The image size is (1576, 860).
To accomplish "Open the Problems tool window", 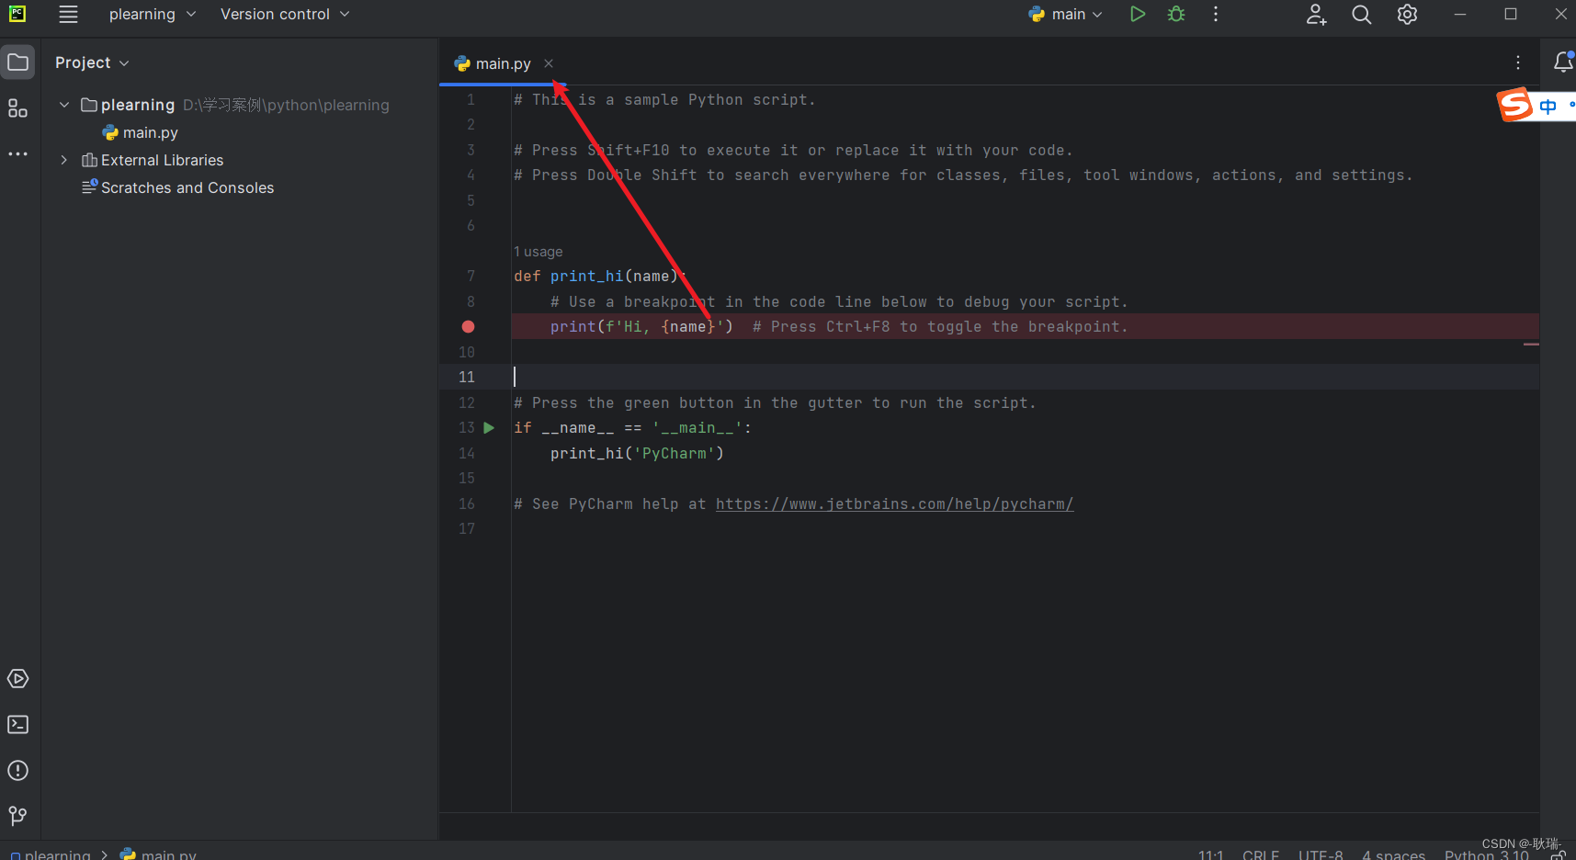I will [17, 771].
